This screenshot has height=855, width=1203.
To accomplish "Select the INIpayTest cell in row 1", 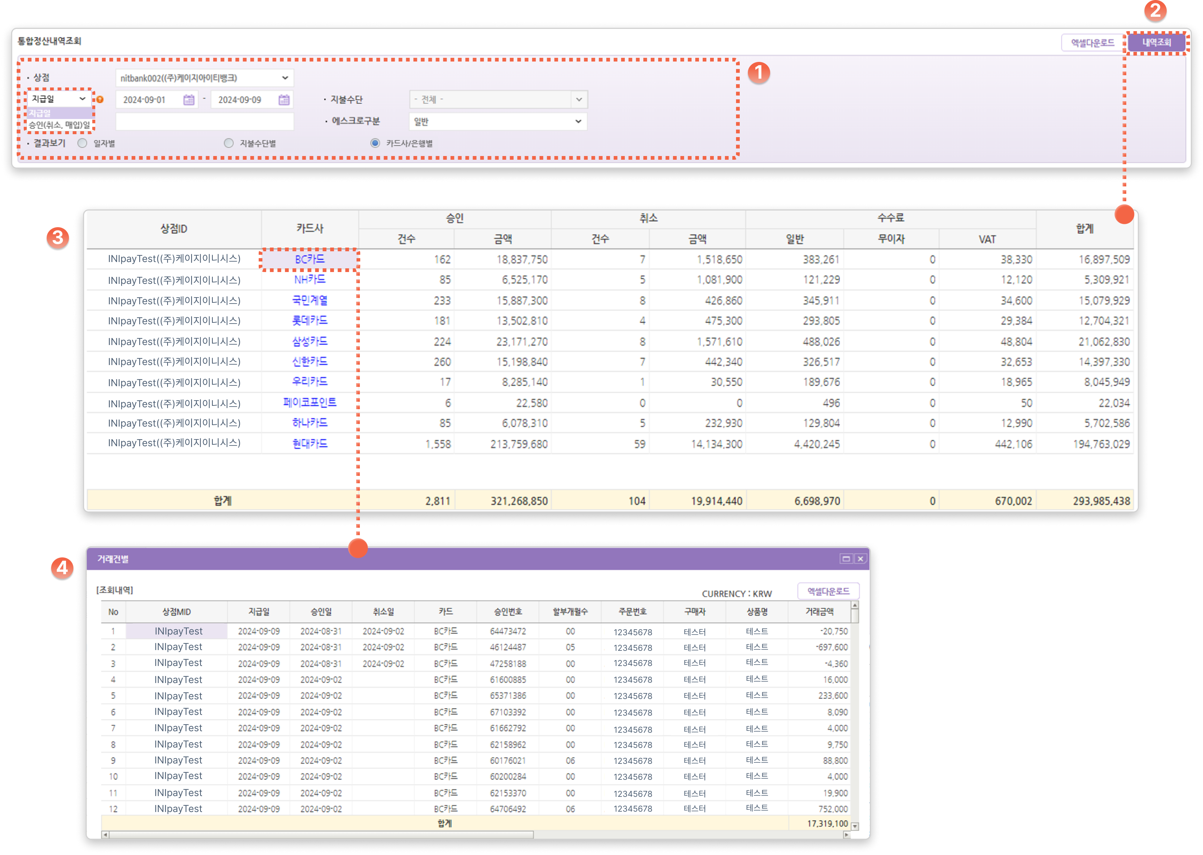I will [177, 631].
